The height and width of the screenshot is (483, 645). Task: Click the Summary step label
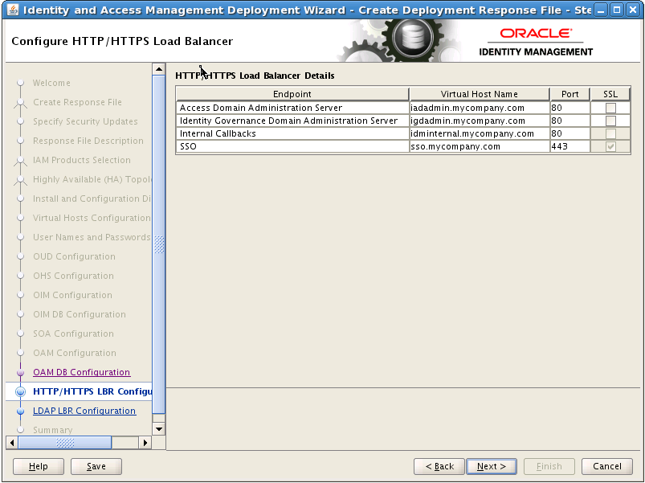click(53, 430)
